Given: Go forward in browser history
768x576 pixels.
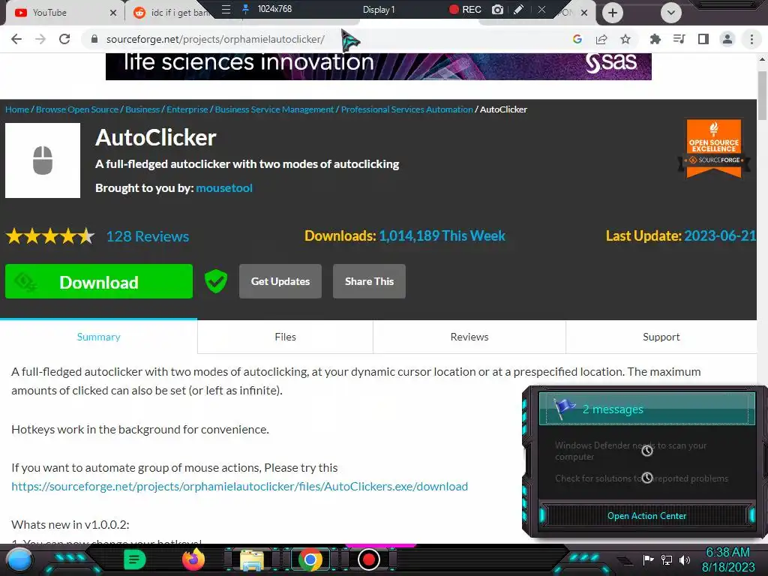Looking at the screenshot, I should pos(40,39).
